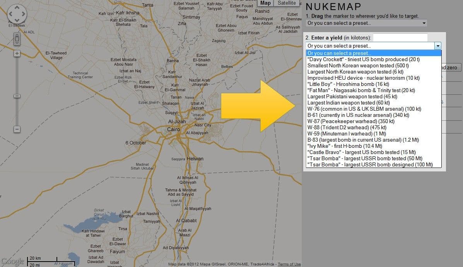Screen dimensions: 463x267
Task: Click the Google logo on the map
Action: pos(13,261)
